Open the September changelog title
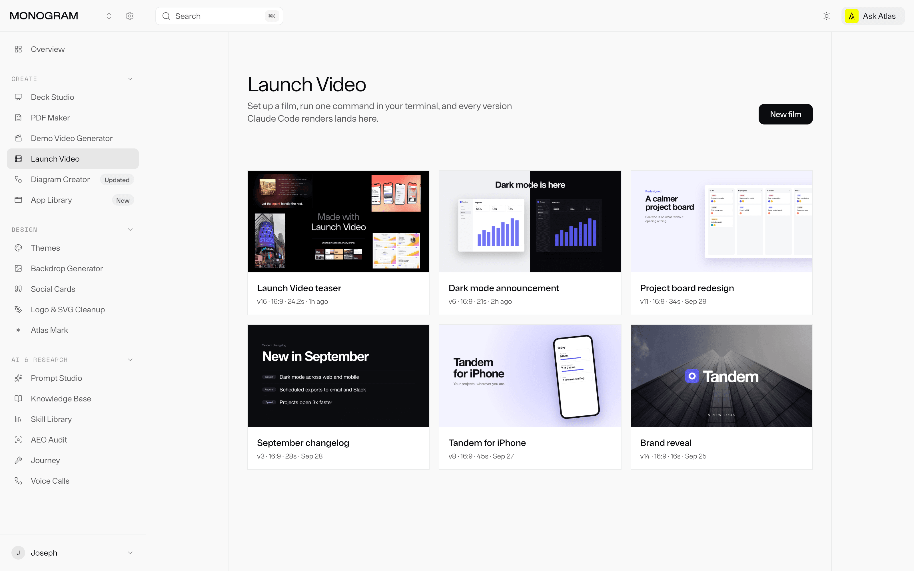 pyautogui.click(x=303, y=443)
